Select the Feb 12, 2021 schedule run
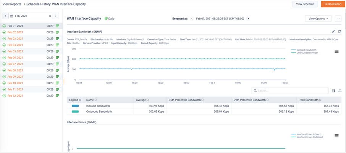 pyautogui.click(x=31, y=96)
